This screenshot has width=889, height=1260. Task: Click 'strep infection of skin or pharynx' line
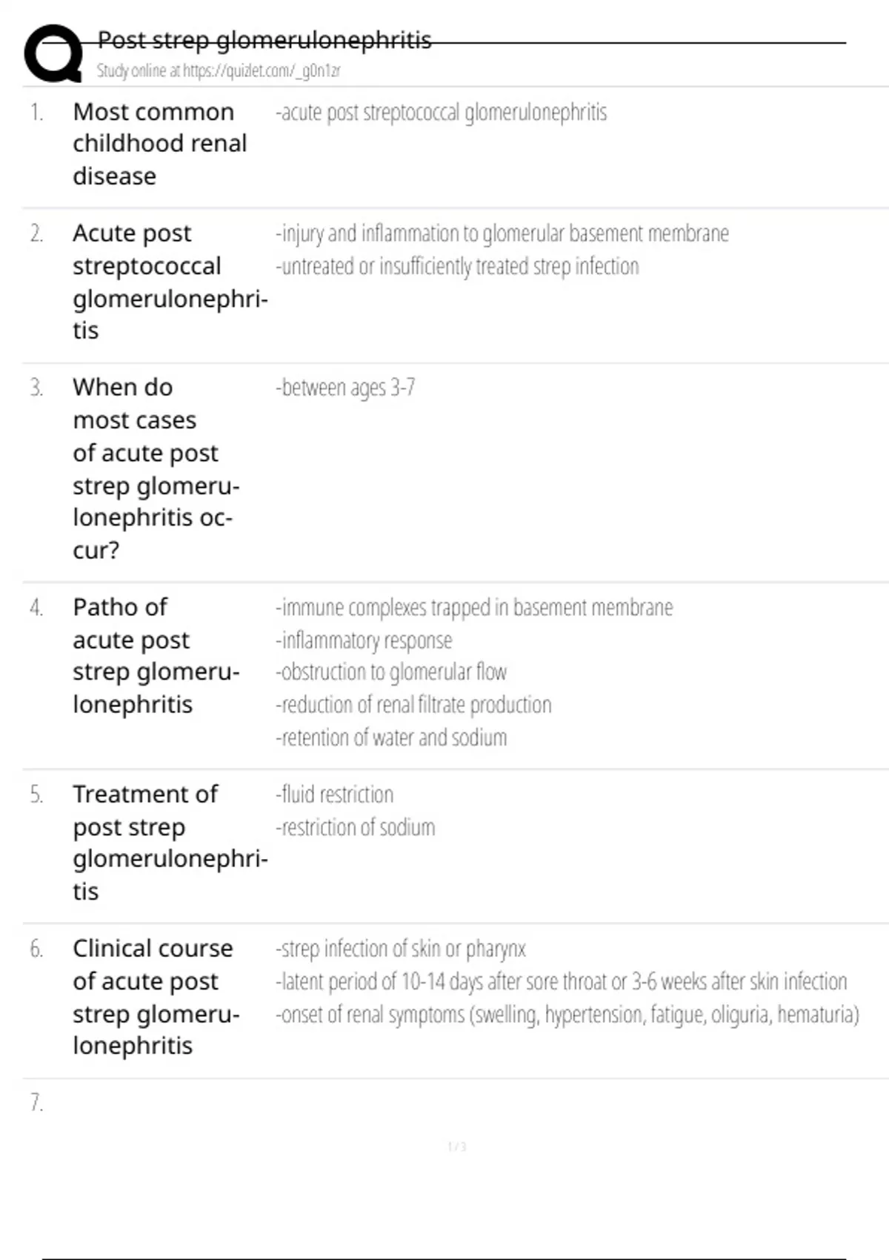401,949
